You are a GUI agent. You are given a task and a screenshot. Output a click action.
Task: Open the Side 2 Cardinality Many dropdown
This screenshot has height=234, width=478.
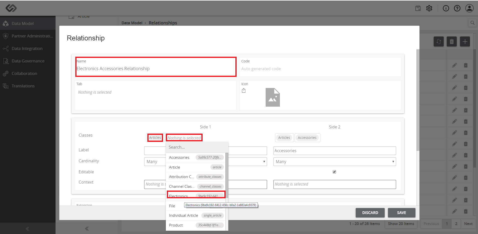[335, 162]
